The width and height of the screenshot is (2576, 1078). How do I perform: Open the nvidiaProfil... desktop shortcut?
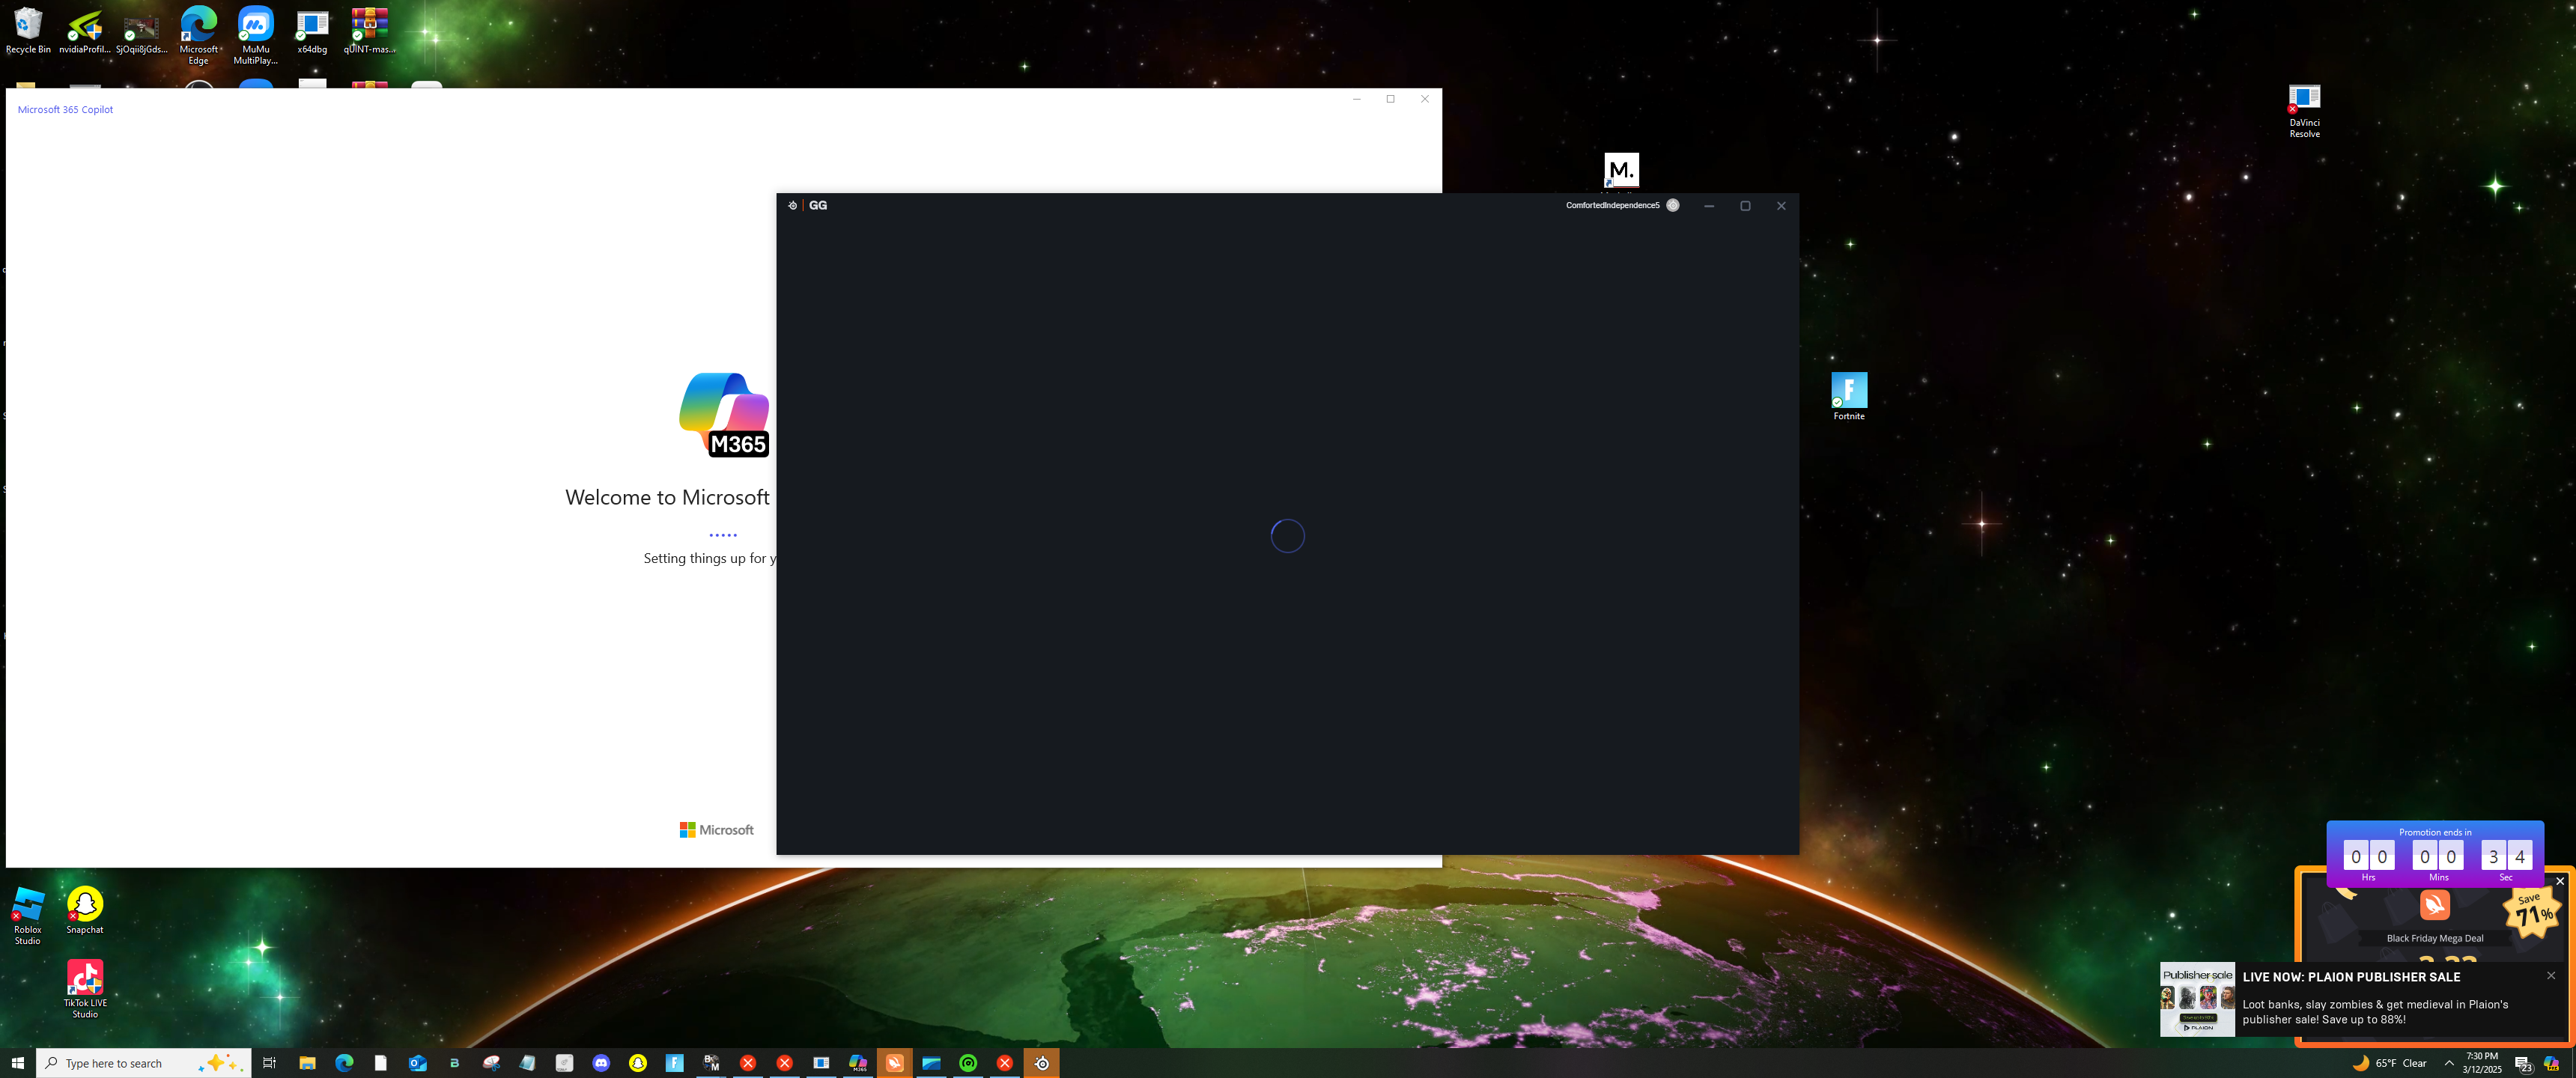(85, 30)
